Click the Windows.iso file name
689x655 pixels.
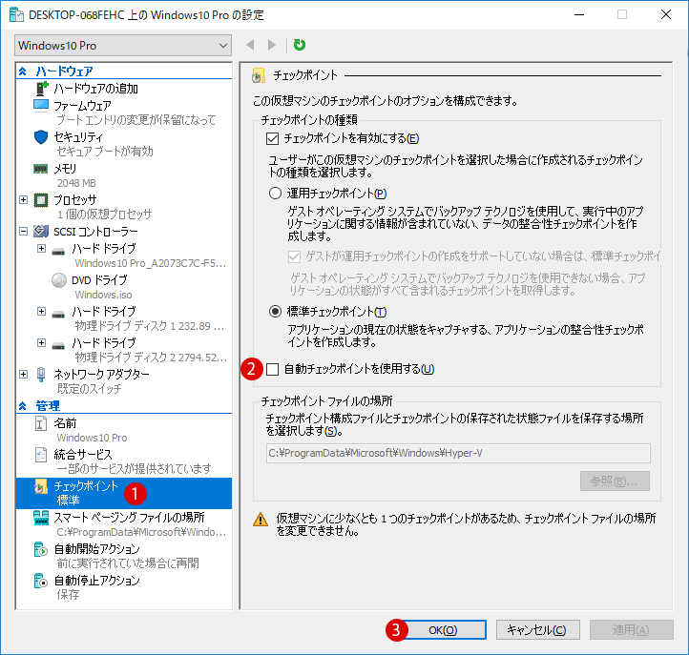coord(103,295)
